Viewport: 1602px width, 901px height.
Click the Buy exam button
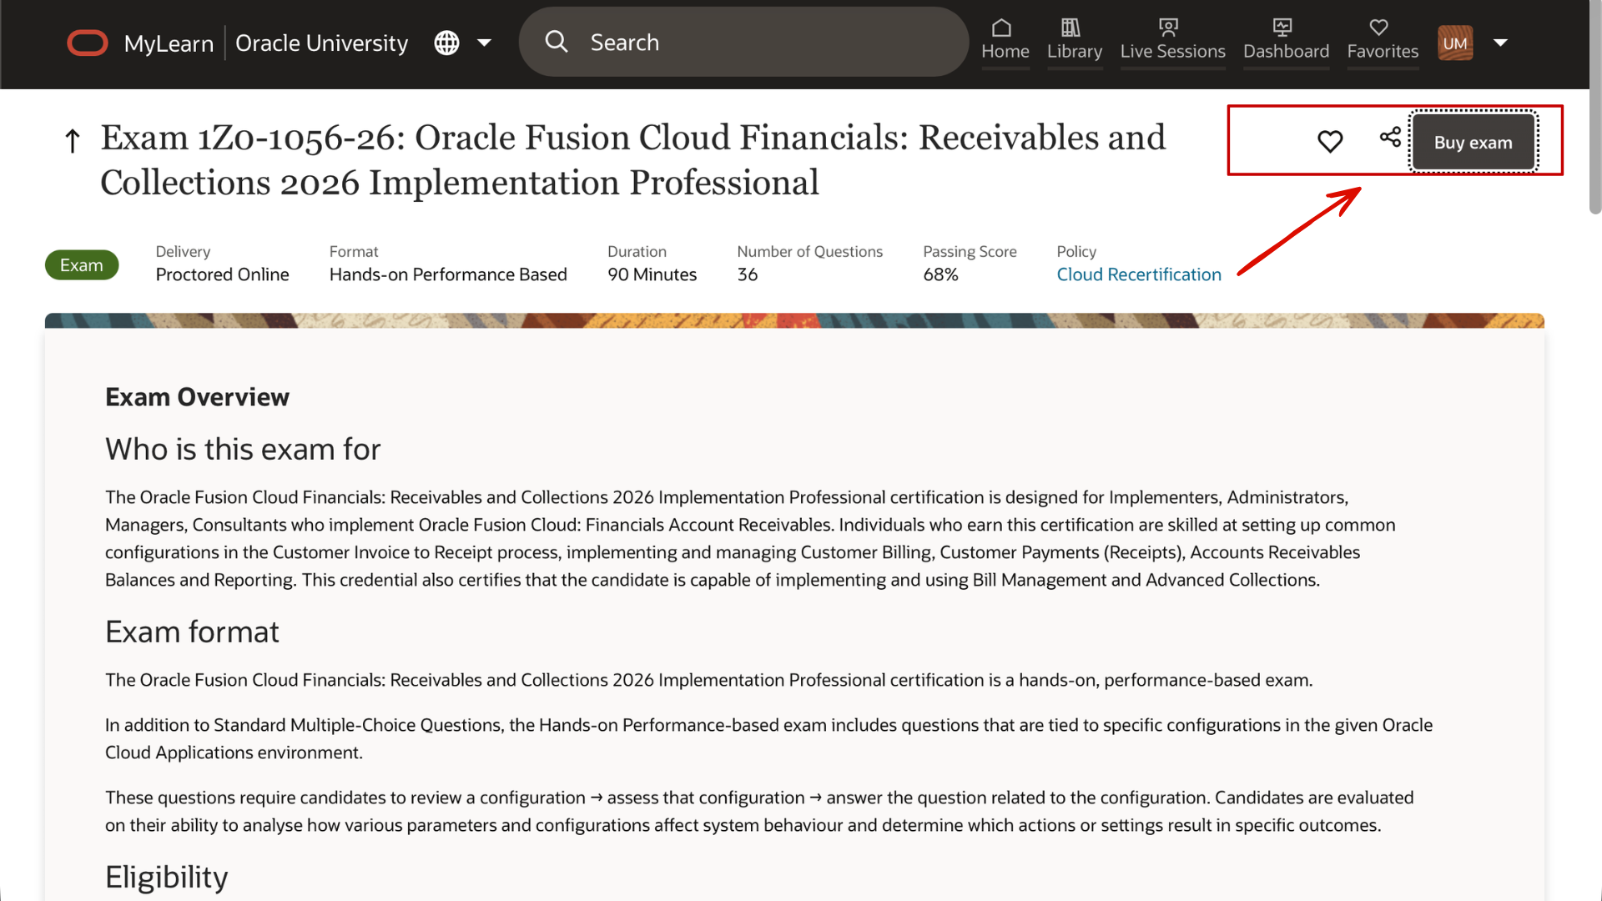[1473, 142]
